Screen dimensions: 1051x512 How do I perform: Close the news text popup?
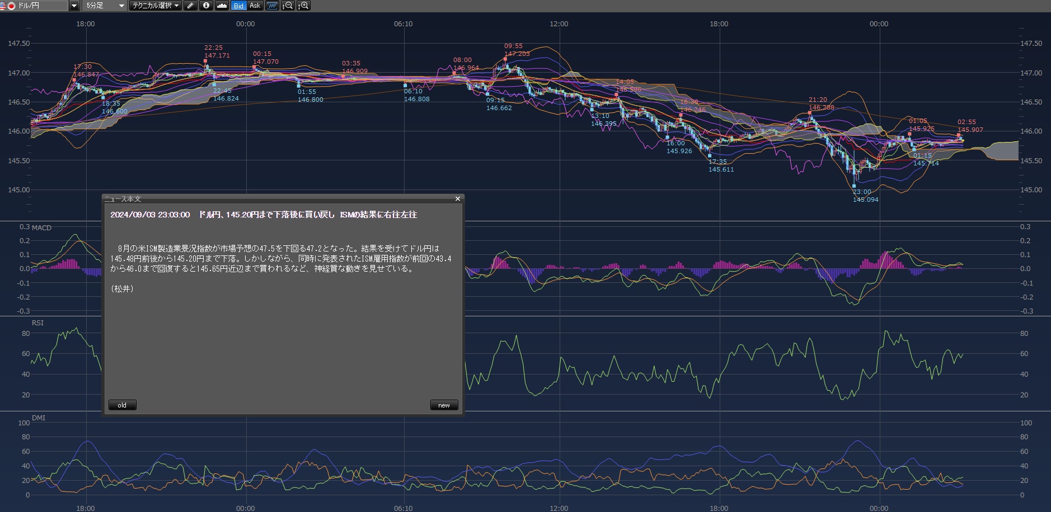tap(457, 199)
